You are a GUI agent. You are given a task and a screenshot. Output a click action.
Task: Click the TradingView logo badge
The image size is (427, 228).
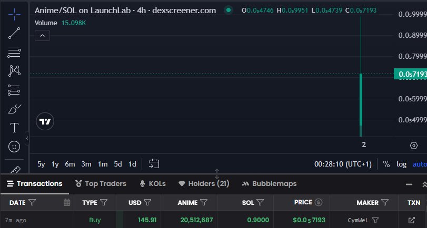[45, 121]
